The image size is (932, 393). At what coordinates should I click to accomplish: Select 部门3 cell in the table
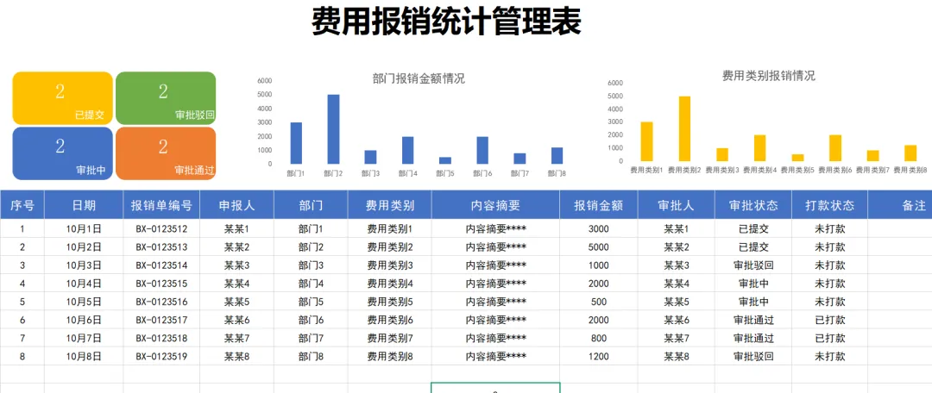pos(311,265)
